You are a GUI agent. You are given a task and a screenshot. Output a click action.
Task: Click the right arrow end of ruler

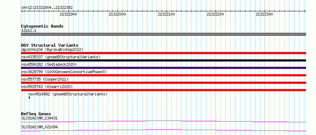pos(305,11)
